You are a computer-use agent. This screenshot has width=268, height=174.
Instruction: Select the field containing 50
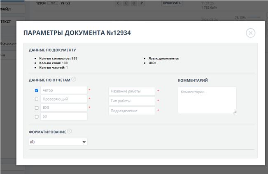coord(64,117)
